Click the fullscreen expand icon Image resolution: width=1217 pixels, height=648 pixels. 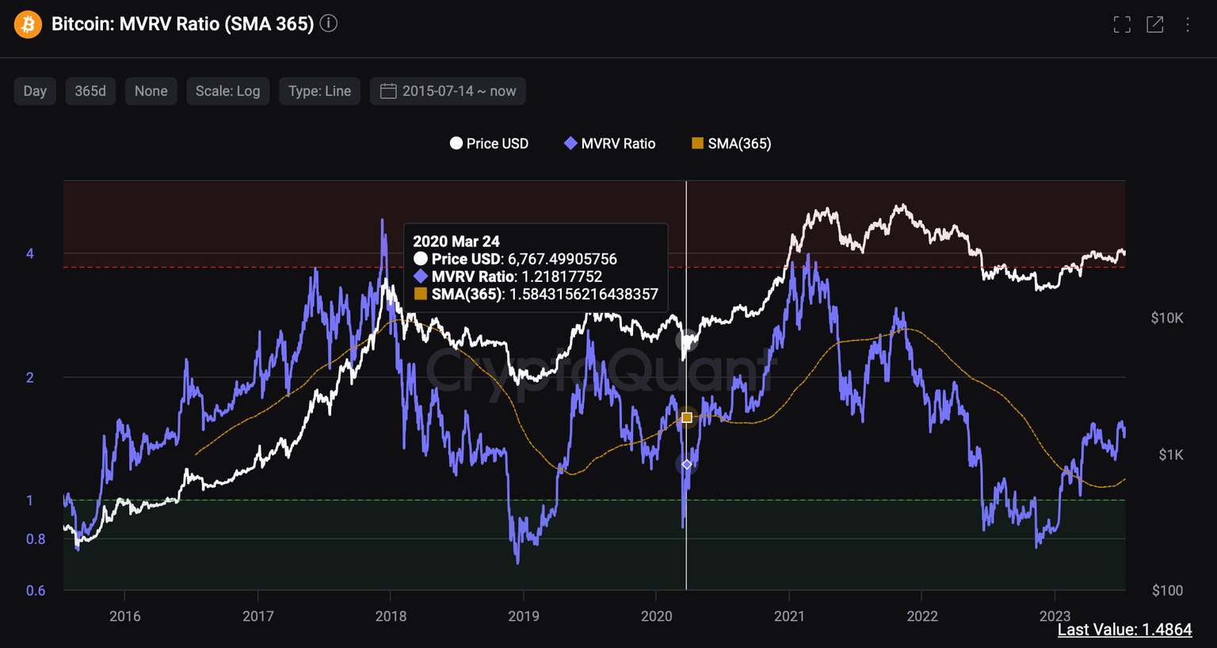click(1122, 24)
